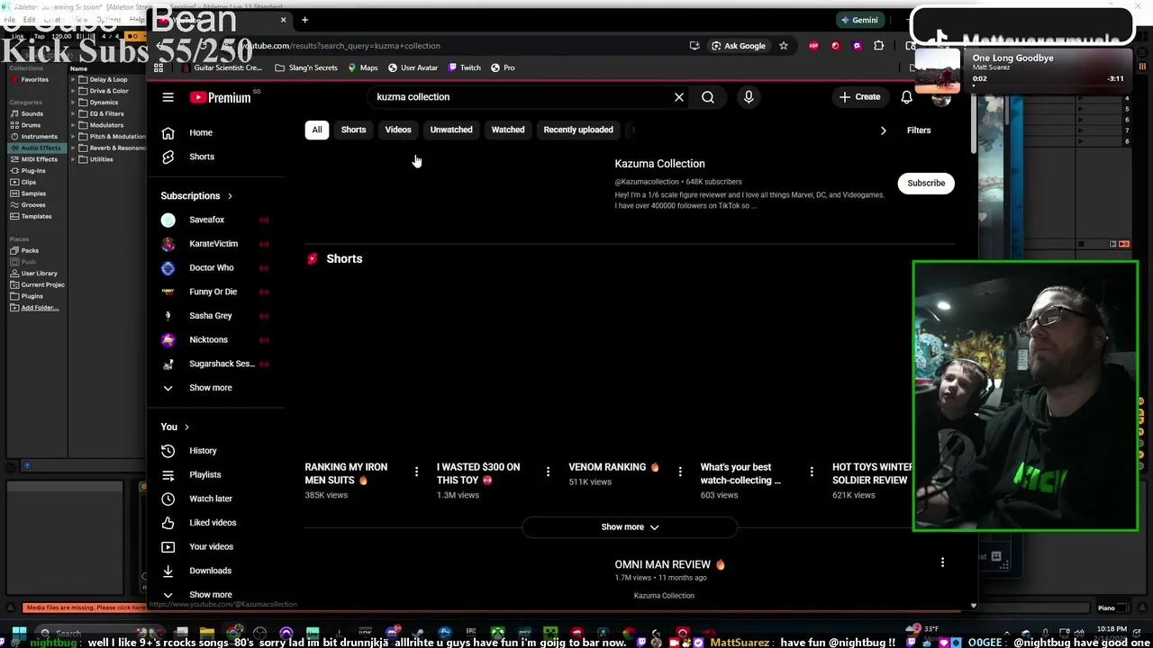Open the Maps bookmark
1153x648 pixels.
tap(363, 67)
